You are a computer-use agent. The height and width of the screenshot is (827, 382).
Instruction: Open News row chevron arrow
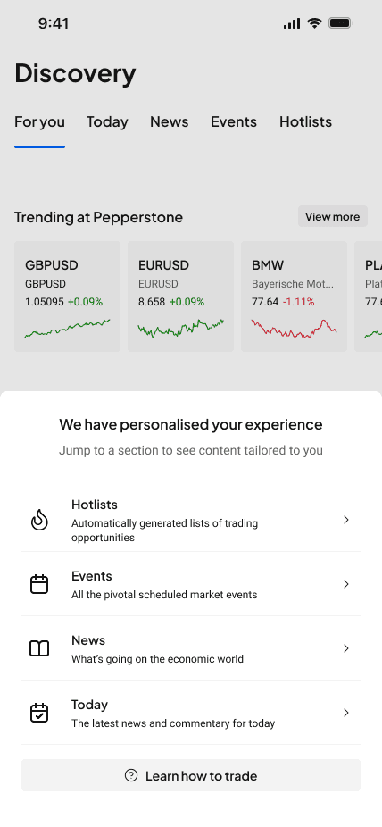[346, 648]
